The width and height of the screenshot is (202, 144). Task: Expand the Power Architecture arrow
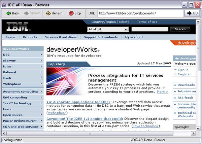[41, 120]
